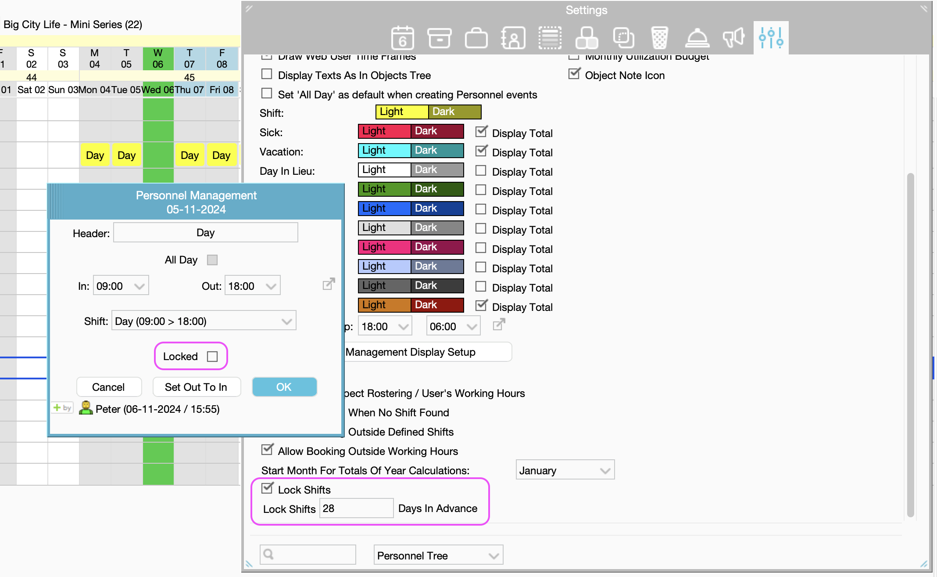937x577 pixels.
Task: Open the contacts address book icon
Action: 513,38
